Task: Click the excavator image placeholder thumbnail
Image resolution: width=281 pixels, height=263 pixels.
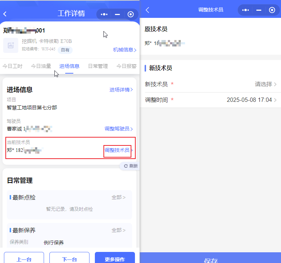Action: tap(11, 45)
